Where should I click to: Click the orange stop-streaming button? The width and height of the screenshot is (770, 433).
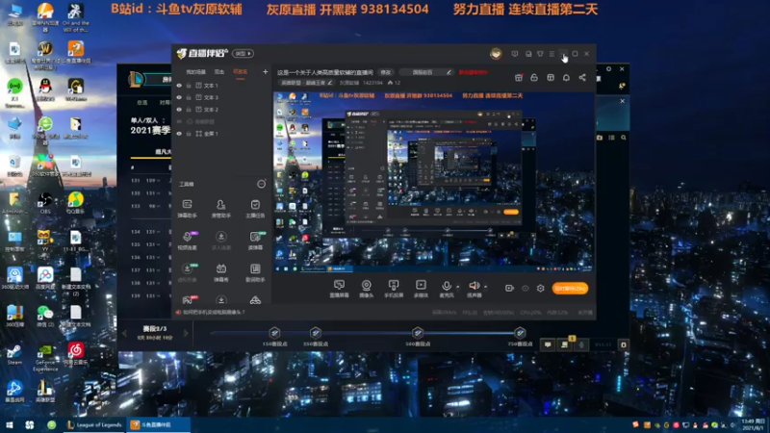570,288
